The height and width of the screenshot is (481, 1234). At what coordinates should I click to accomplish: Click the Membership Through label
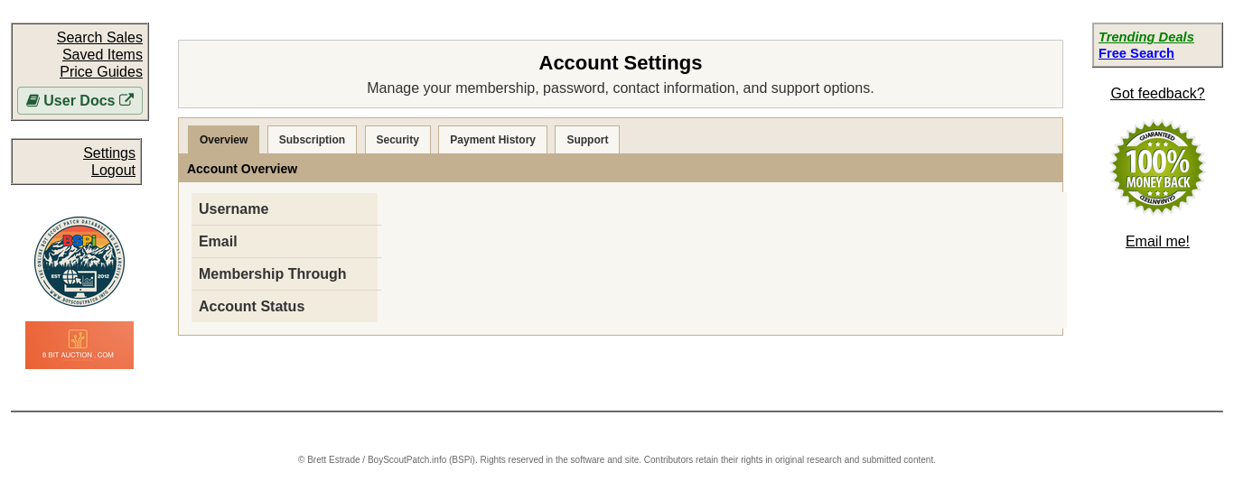pyautogui.click(x=273, y=273)
